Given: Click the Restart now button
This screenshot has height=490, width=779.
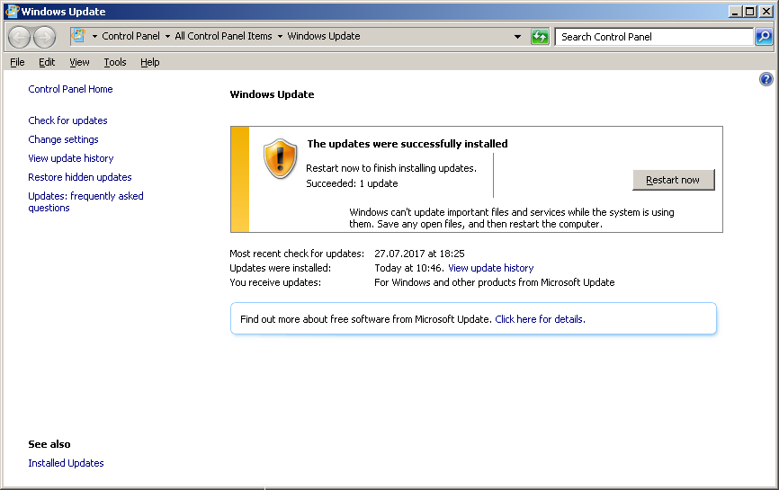Looking at the screenshot, I should [x=673, y=180].
